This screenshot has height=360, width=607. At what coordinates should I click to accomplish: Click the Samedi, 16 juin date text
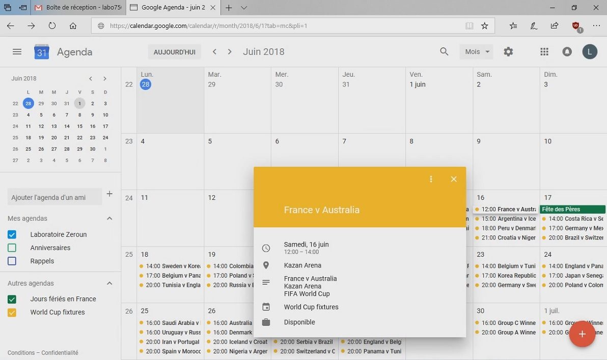[306, 245]
